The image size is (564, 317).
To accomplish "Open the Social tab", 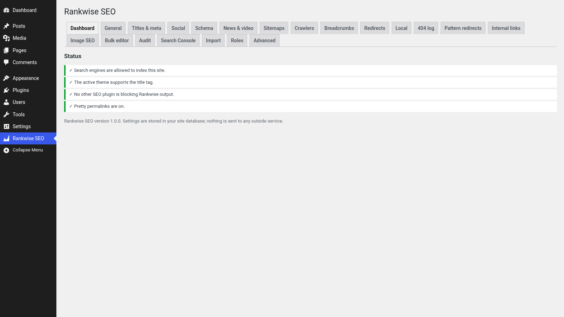I will click(x=178, y=28).
